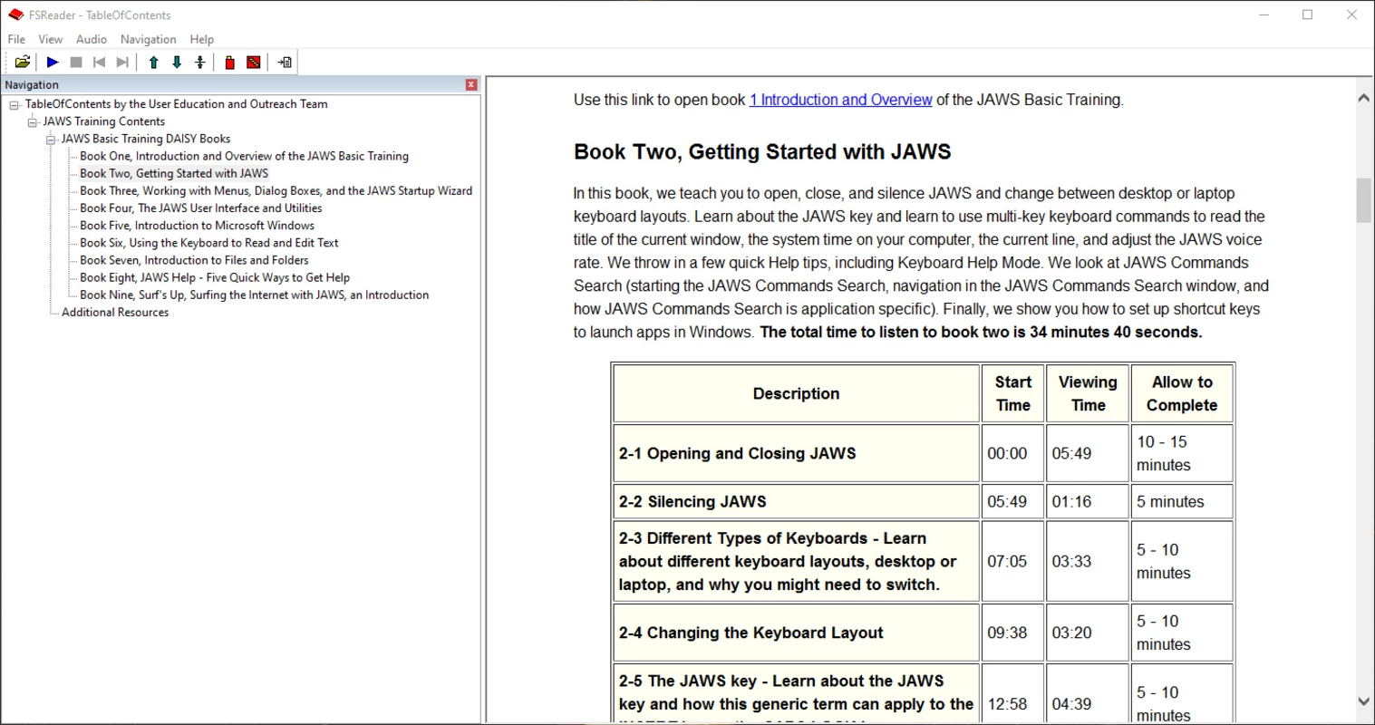The width and height of the screenshot is (1375, 725).
Task: Click the FSReader red book title bar icon
Action: click(x=15, y=14)
